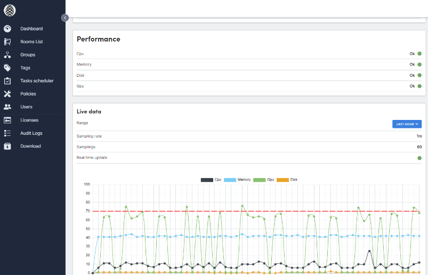Click the Download box icon
The width and height of the screenshot is (428, 275).
tap(7, 146)
